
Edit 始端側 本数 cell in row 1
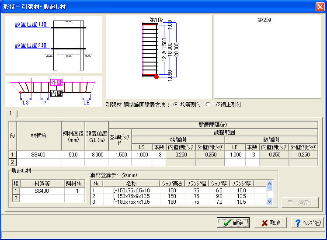tap(159, 155)
